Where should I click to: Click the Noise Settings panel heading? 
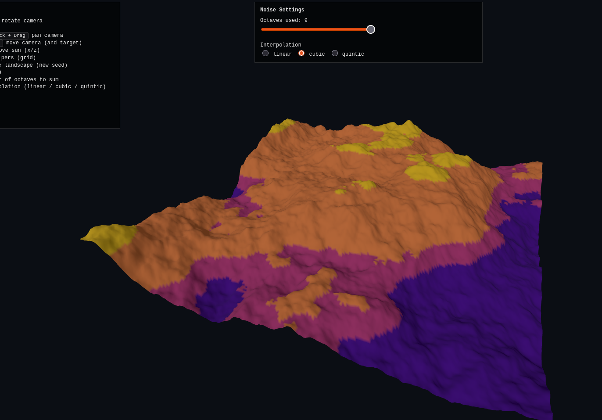(x=282, y=10)
